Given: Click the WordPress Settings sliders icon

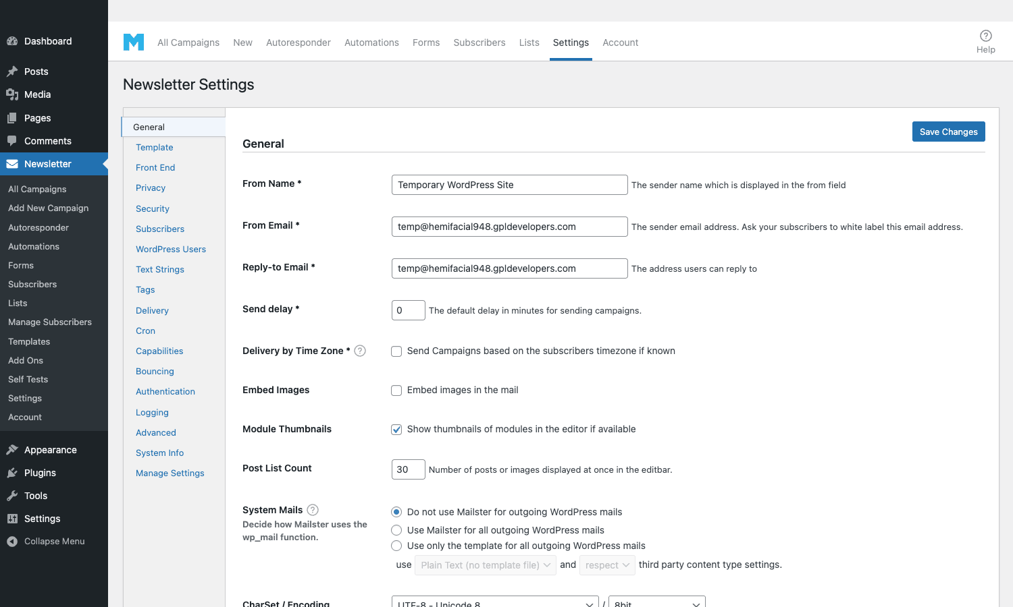Looking at the screenshot, I should pyautogui.click(x=12, y=519).
